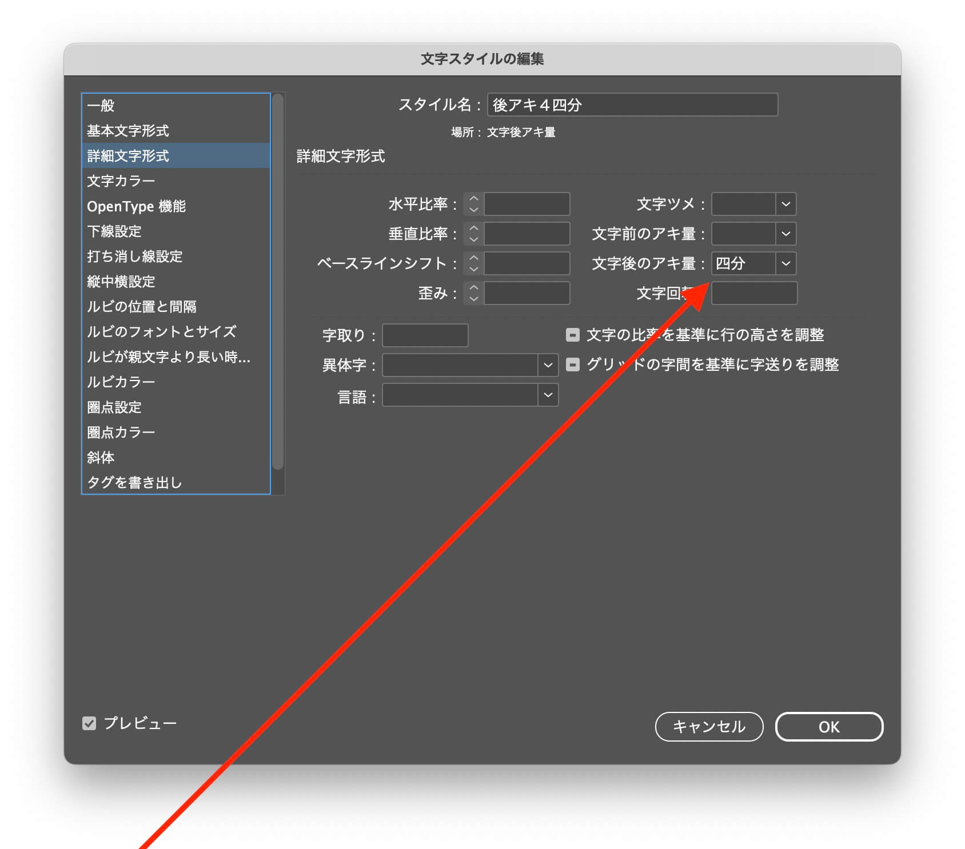Image resolution: width=965 pixels, height=849 pixels.
Task: Toggle 文字の比率を基準に行の高さを調整 checkbox
Action: tap(572, 335)
